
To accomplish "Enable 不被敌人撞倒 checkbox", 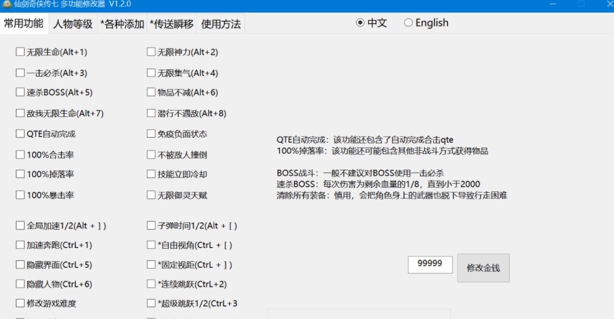I will [x=151, y=155].
